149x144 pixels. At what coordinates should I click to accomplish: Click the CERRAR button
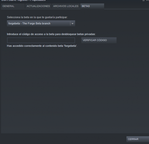pyautogui.click(x=138, y=139)
